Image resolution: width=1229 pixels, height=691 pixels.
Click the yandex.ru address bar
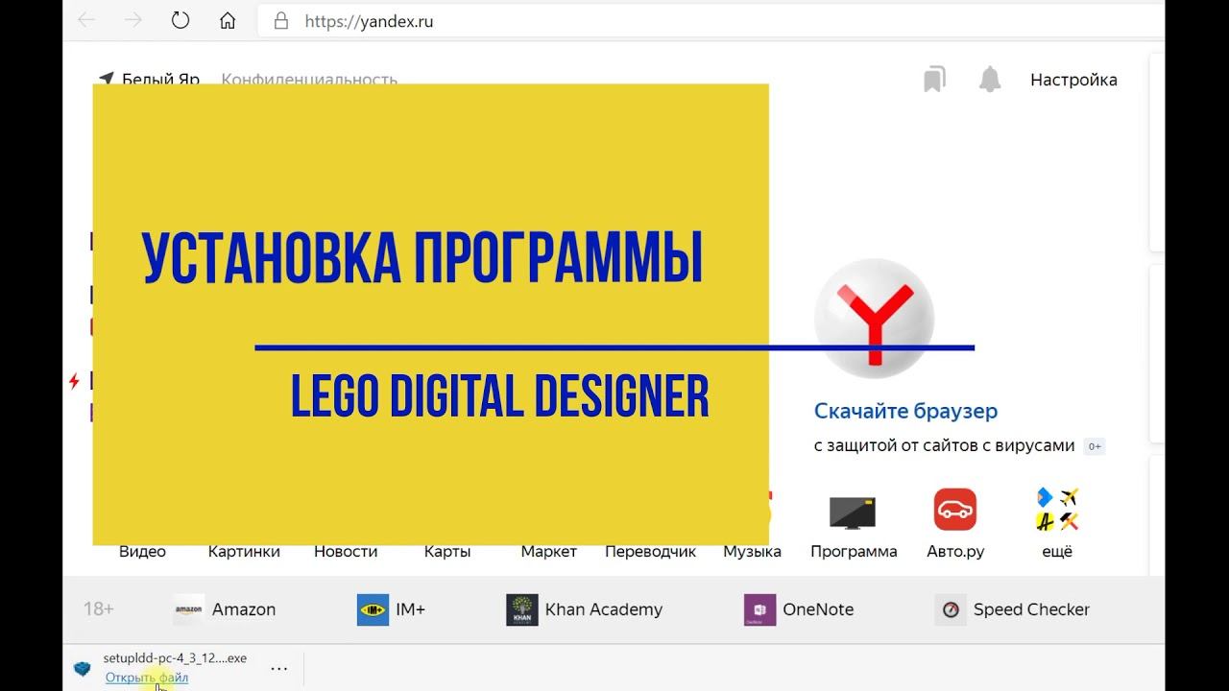[711, 20]
